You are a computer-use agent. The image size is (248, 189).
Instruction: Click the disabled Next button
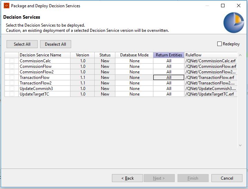pyautogui.click(x=159, y=178)
